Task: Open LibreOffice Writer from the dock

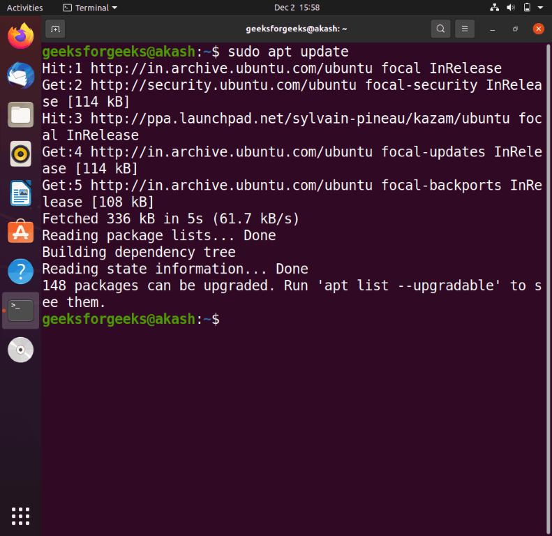Action: [21, 193]
